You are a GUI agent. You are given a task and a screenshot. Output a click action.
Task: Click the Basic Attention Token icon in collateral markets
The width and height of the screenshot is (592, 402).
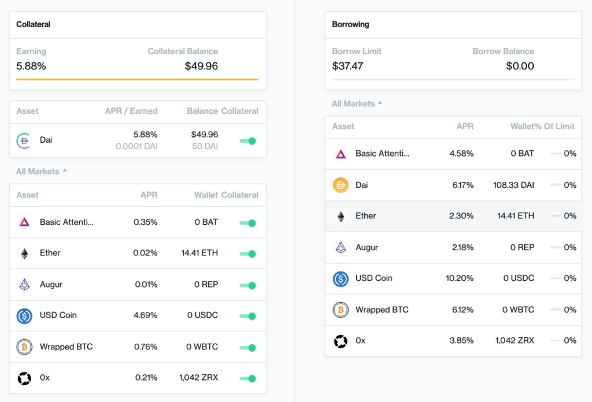24,222
